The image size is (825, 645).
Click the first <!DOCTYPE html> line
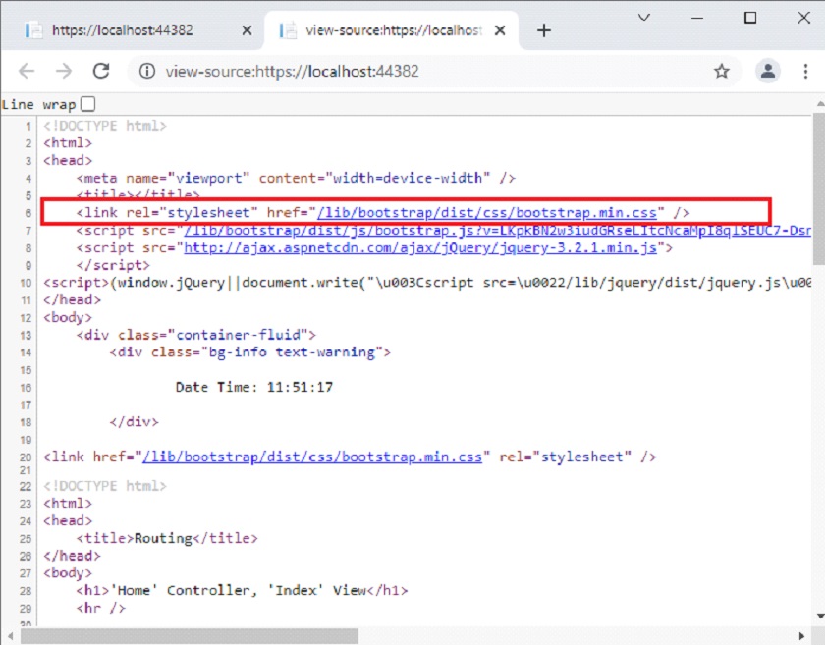(x=105, y=126)
